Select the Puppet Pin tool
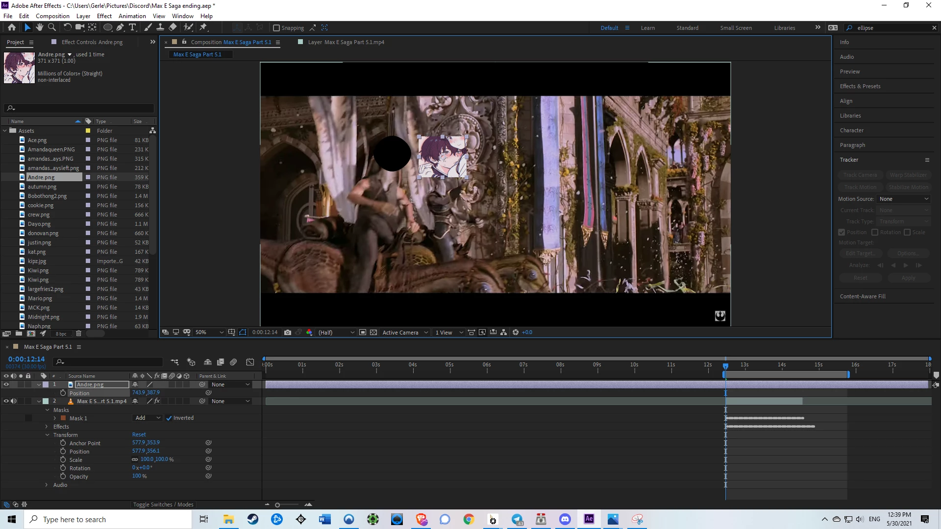The width and height of the screenshot is (941, 529). (203, 27)
